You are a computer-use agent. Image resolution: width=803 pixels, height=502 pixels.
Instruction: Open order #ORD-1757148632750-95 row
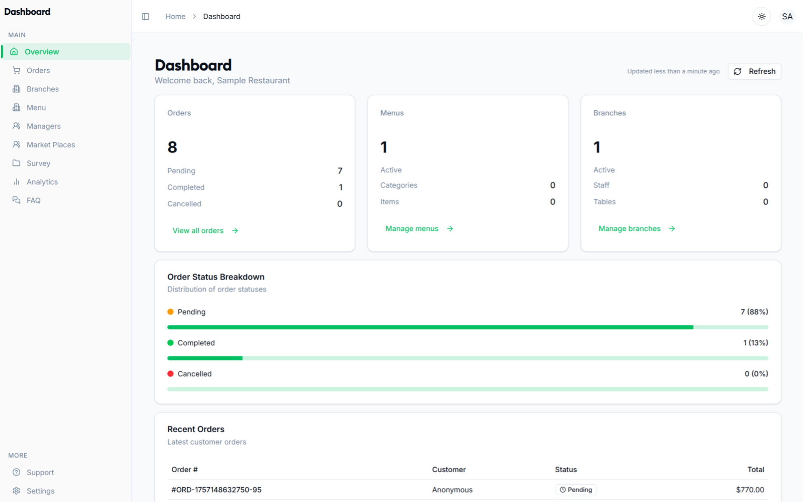(216, 490)
